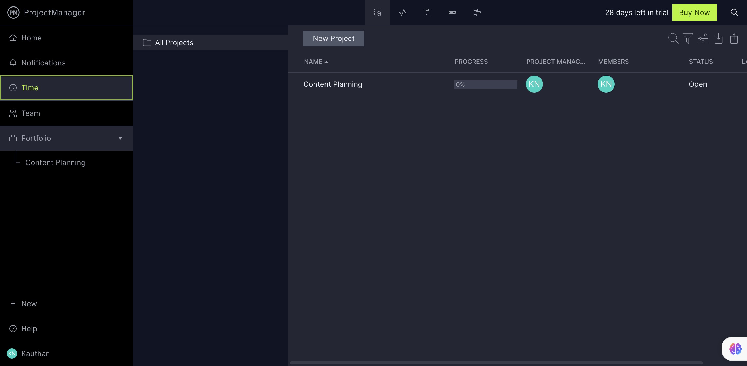Click the Gantt roadmap icon in top bar

click(477, 12)
